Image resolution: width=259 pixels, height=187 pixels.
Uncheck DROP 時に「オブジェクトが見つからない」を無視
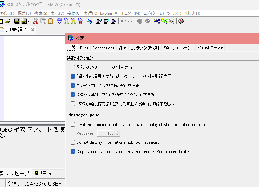pos(73,94)
